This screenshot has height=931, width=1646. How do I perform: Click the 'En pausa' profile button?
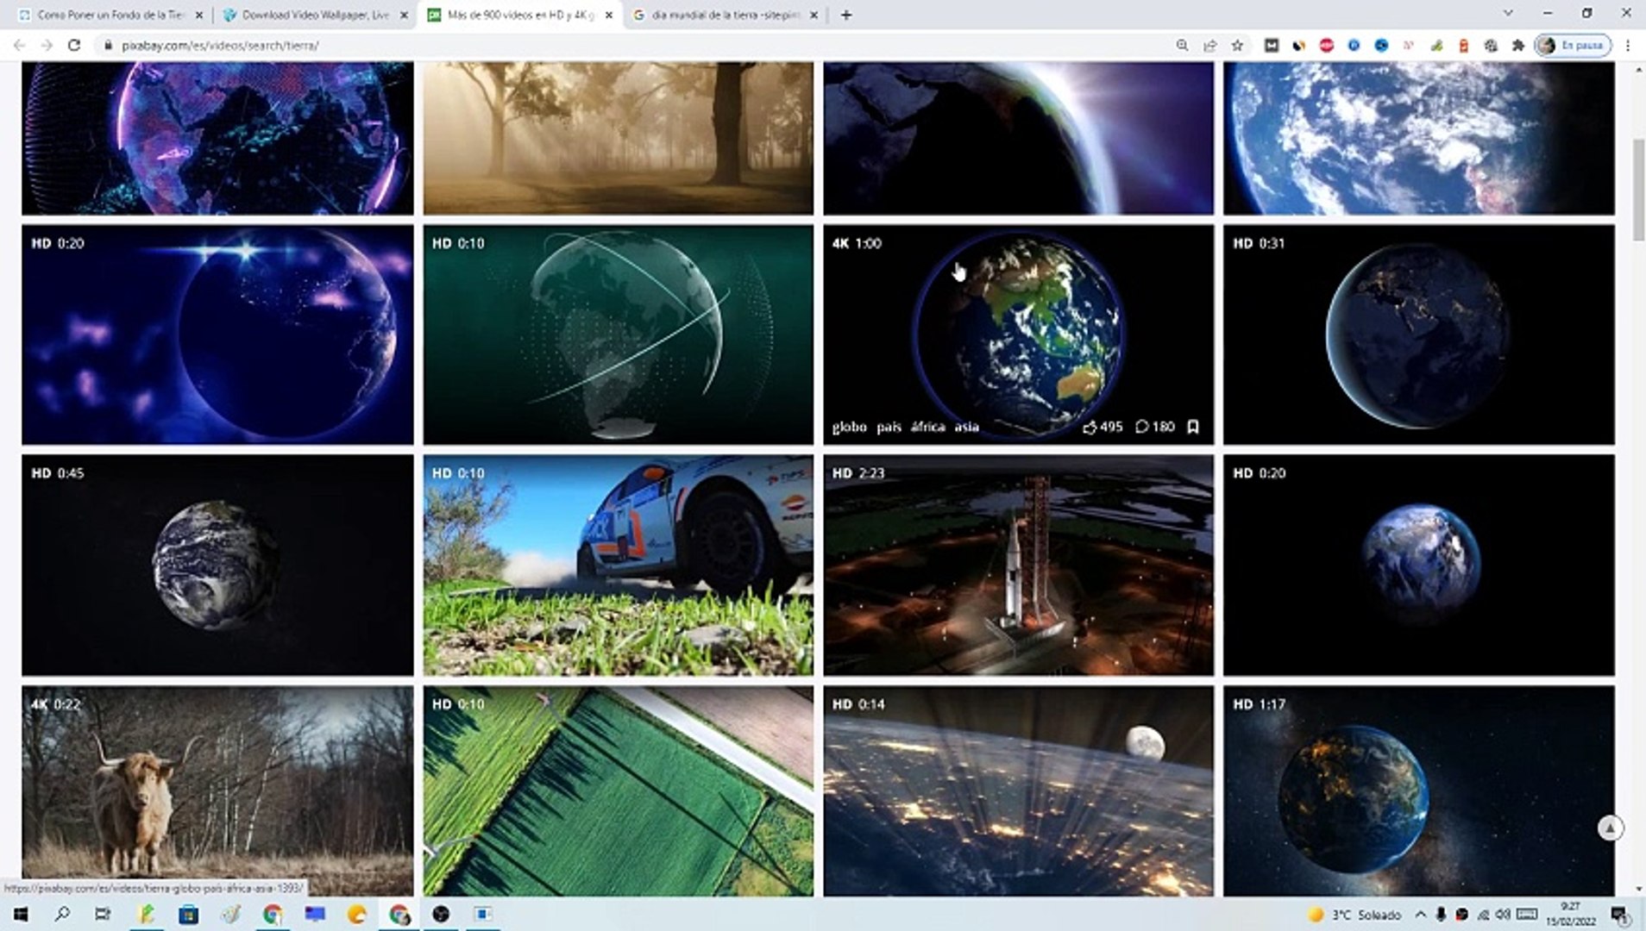(x=1572, y=45)
